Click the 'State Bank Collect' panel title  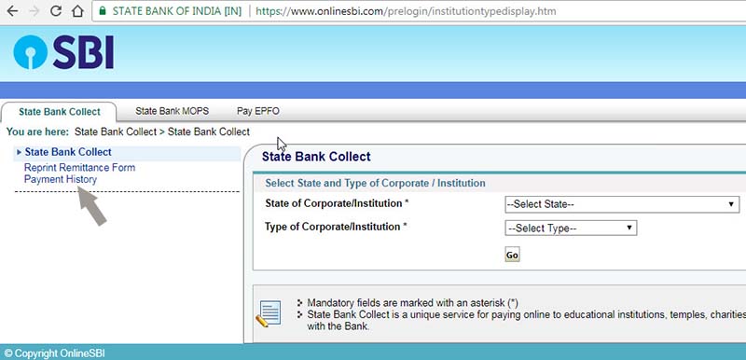(x=316, y=157)
